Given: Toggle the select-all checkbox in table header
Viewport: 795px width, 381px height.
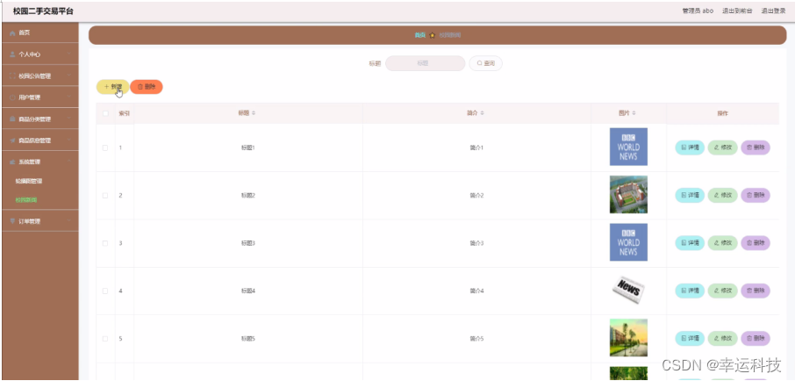Looking at the screenshot, I should tap(105, 113).
